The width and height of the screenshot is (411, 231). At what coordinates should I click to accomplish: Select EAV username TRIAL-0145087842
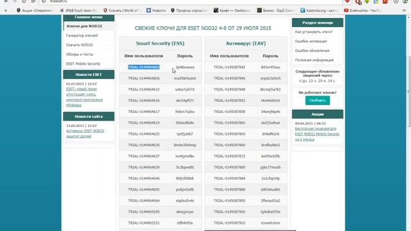[x=229, y=67]
